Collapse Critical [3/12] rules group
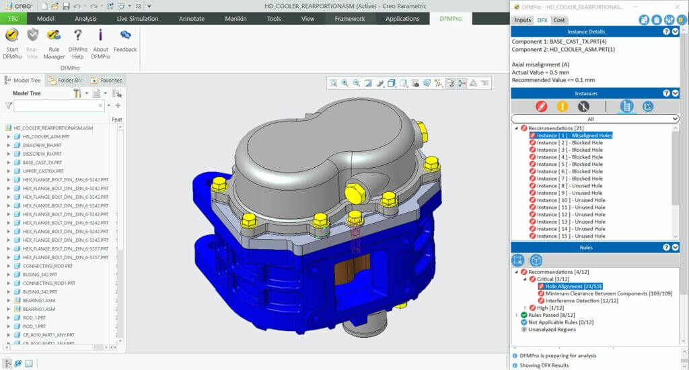689x370 pixels. [x=525, y=279]
